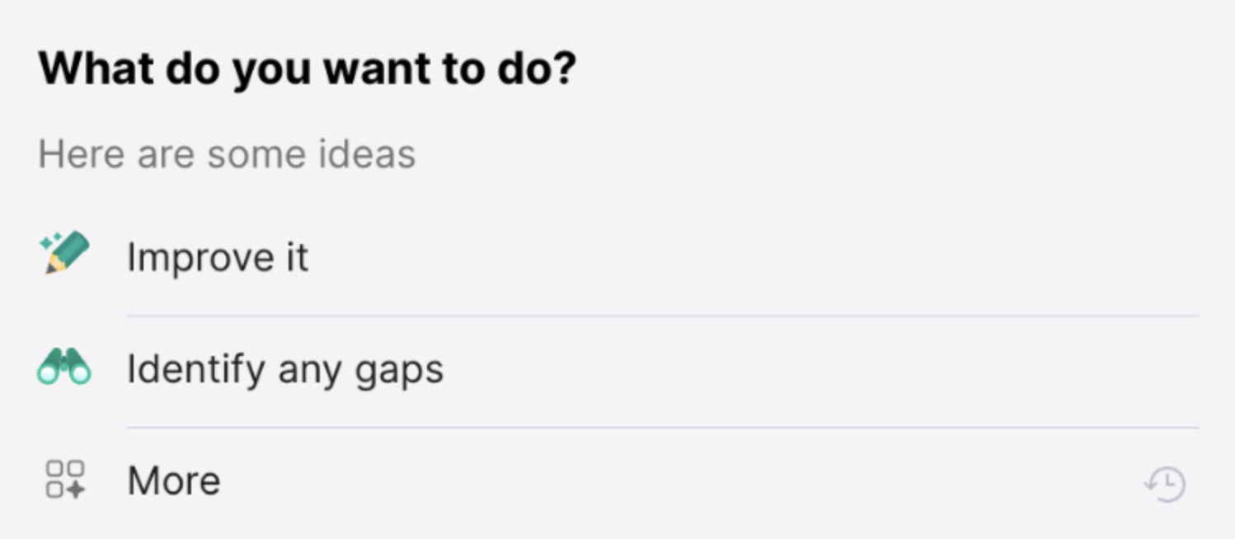Select the "Improve it" suggestion
The height and width of the screenshot is (539, 1235).
click(218, 258)
